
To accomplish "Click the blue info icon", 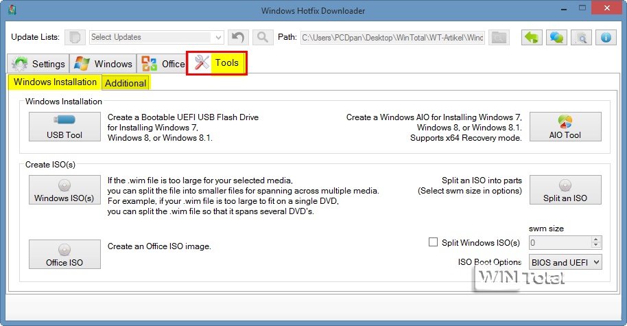I will (606, 38).
